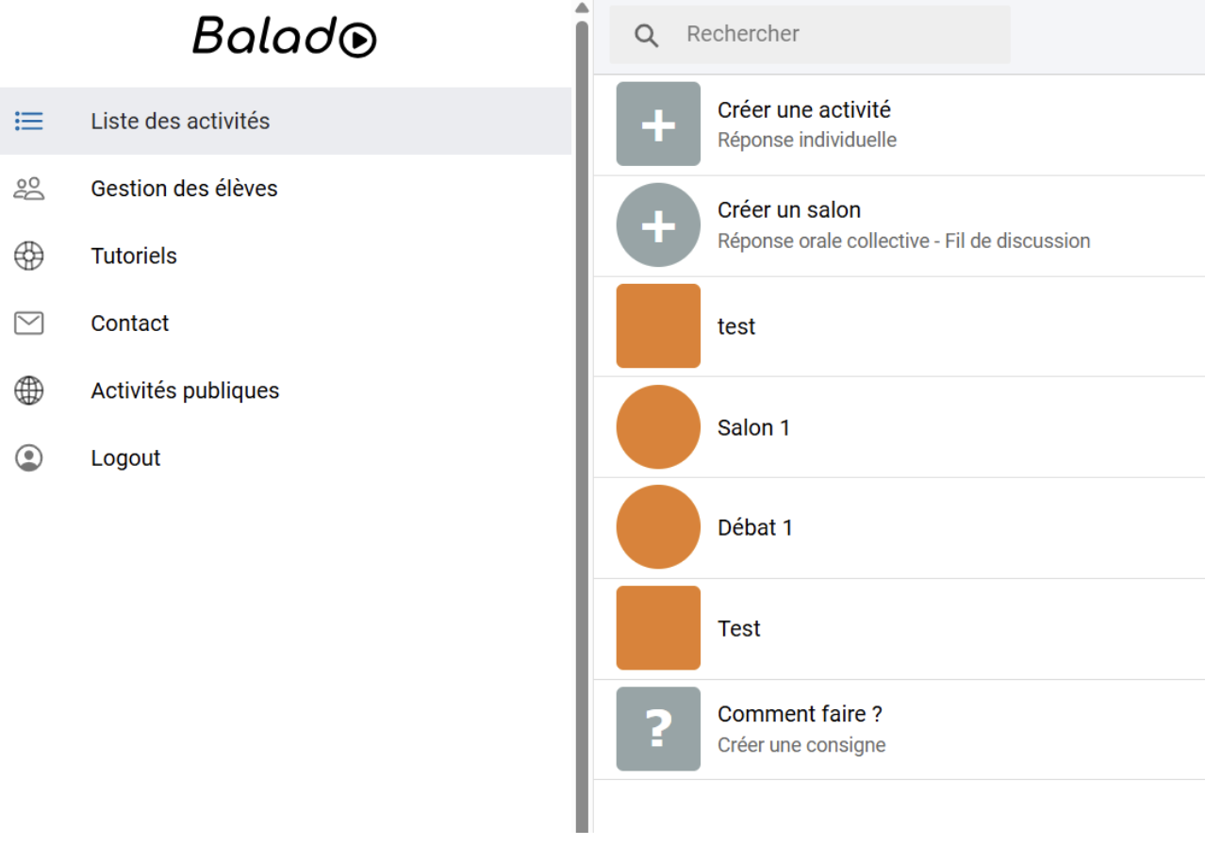Open the Salon 1 orange circle thumbnail
Viewport: 1205px width, 862px height.
click(658, 427)
